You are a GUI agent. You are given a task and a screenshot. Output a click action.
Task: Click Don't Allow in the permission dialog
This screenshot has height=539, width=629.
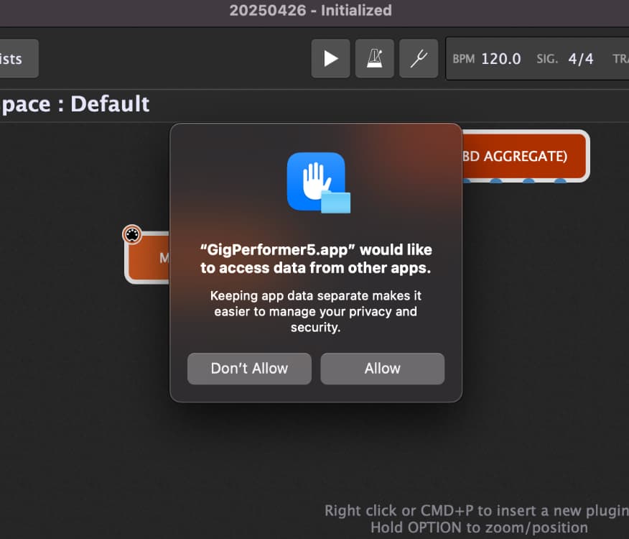coord(249,369)
